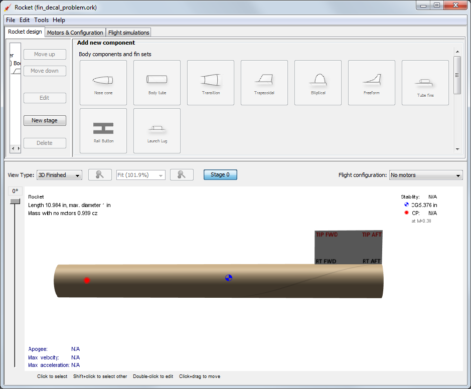The width and height of the screenshot is (471, 389).
Task: Open the Tools menu
Action: (41, 20)
